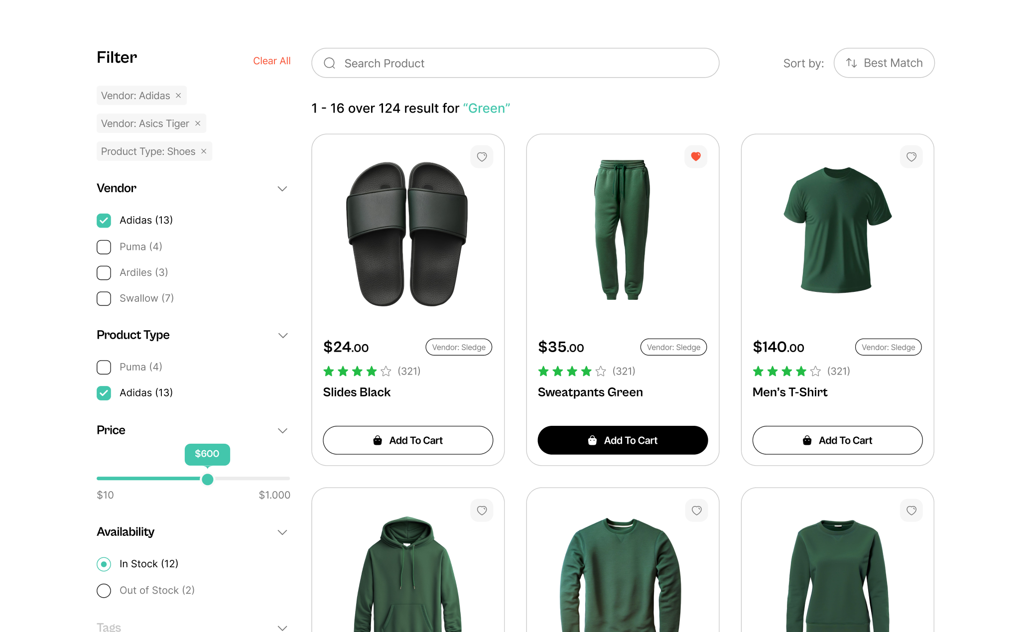Click the favorite heart icon on Sweatpants Green
Screen dimensions: 1031x632
click(x=694, y=156)
